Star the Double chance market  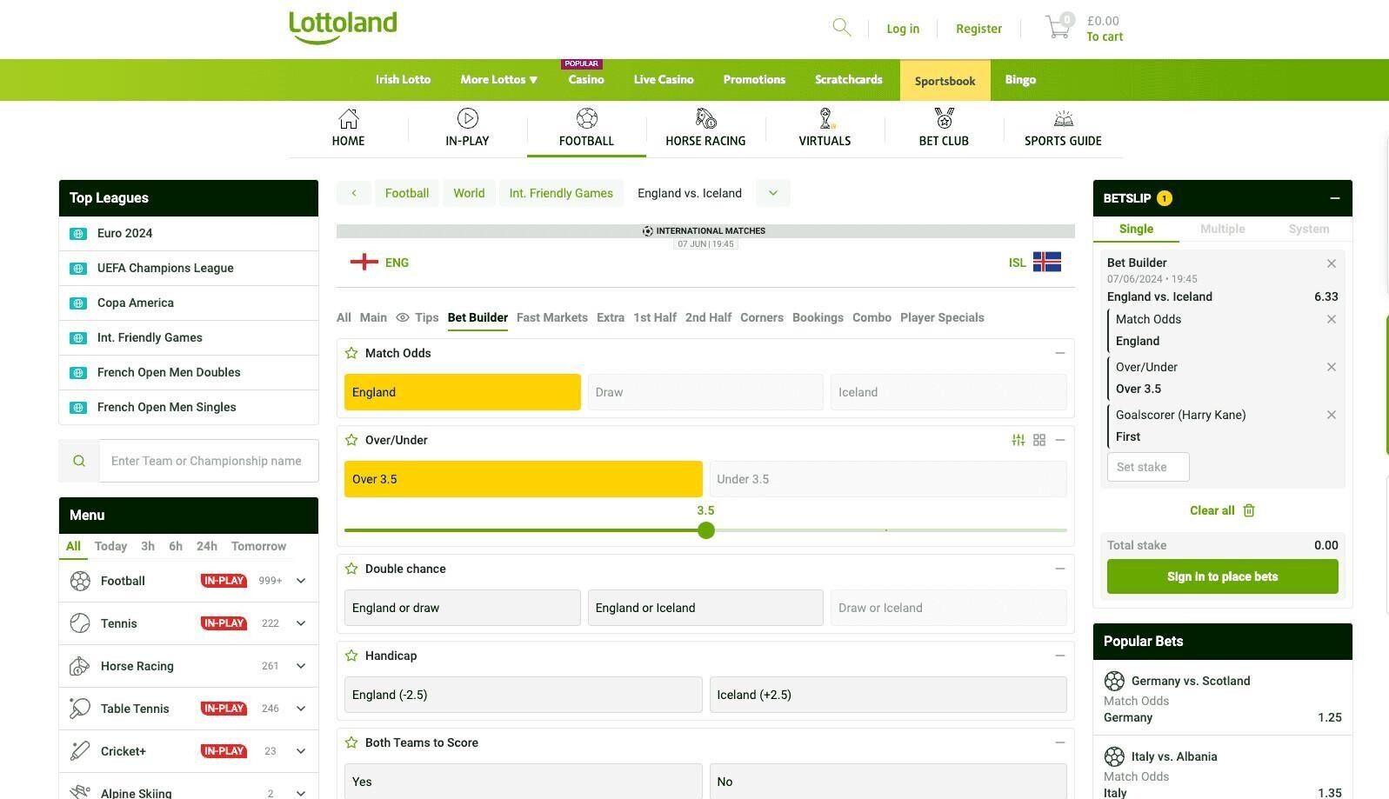[351, 569]
